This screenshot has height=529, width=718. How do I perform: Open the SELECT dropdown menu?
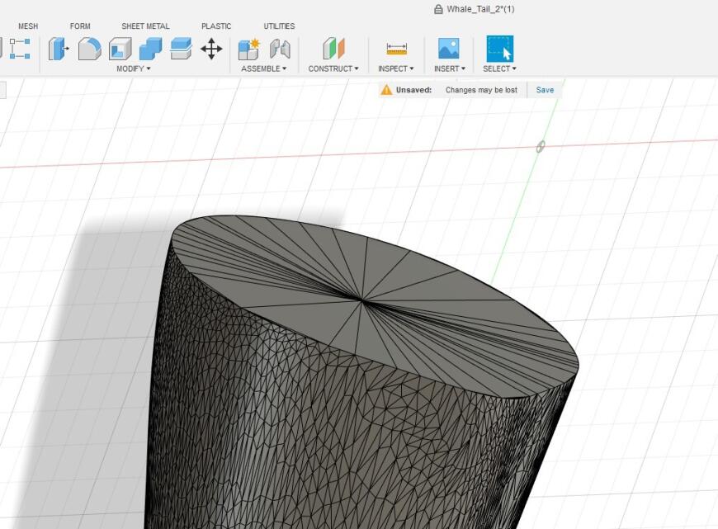tap(499, 69)
